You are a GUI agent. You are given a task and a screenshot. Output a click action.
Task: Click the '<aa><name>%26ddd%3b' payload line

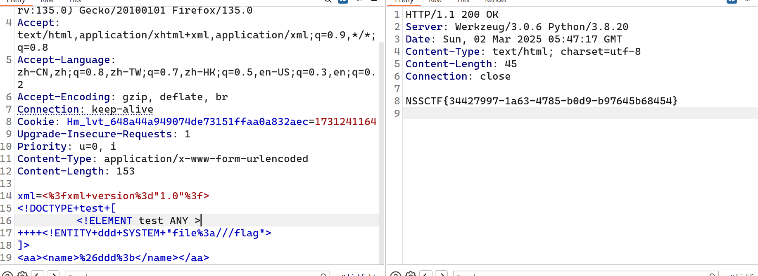pyautogui.click(x=113, y=258)
